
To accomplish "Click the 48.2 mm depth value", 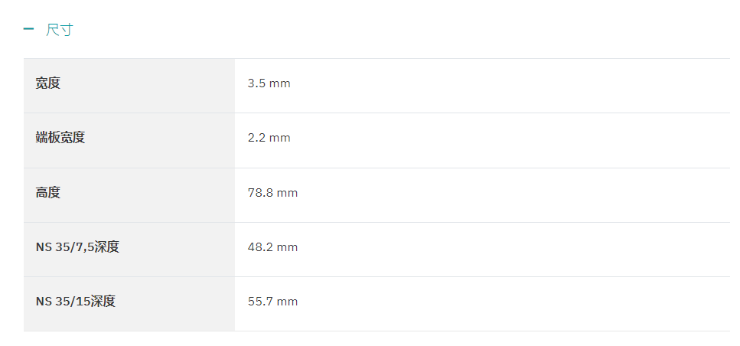I will pyautogui.click(x=272, y=247).
